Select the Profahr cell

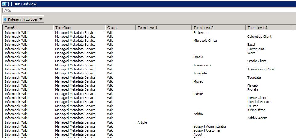[253, 89]
